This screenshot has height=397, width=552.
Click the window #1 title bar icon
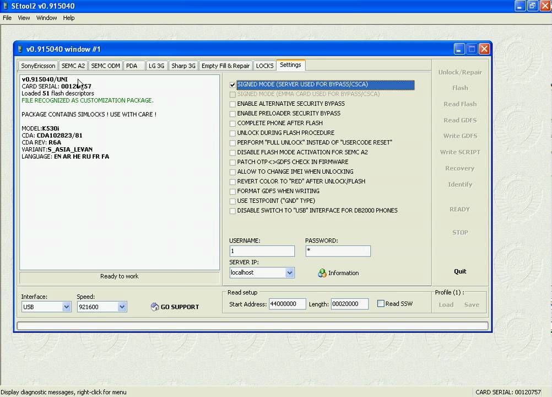point(20,49)
